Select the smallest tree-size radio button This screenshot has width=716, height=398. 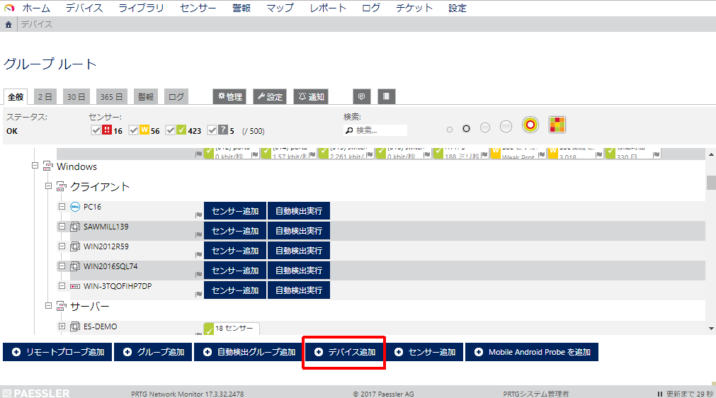coord(450,130)
